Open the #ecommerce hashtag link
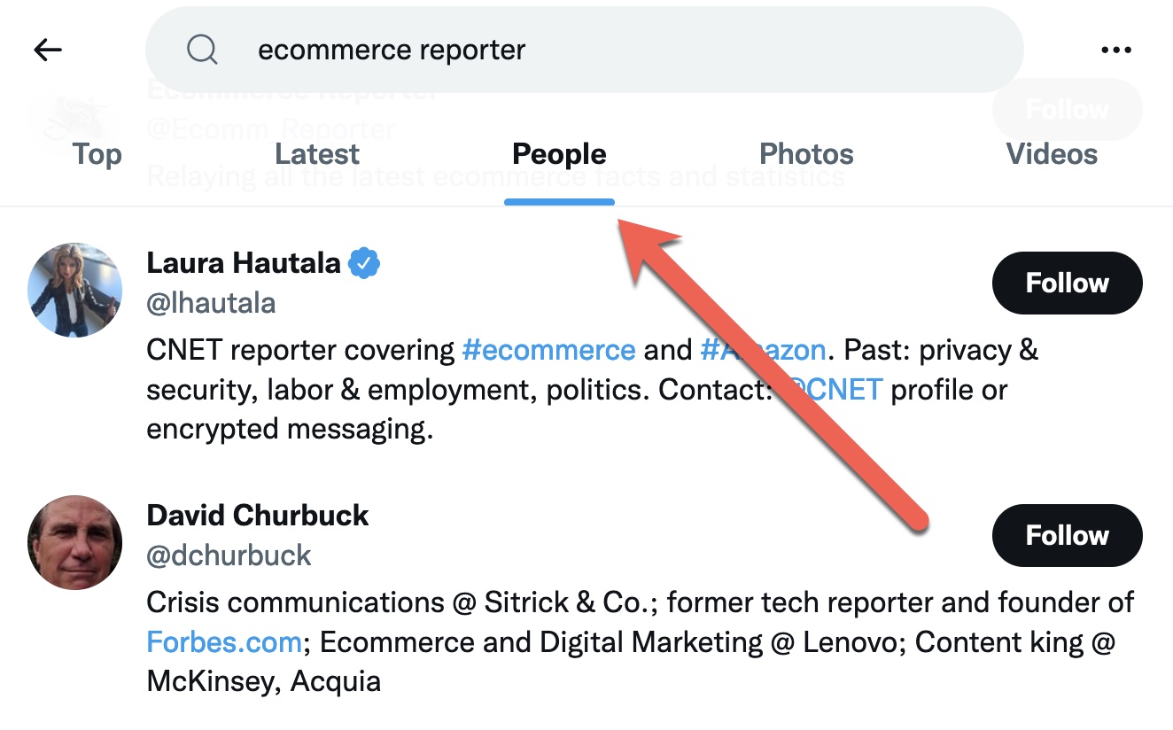 click(x=548, y=350)
